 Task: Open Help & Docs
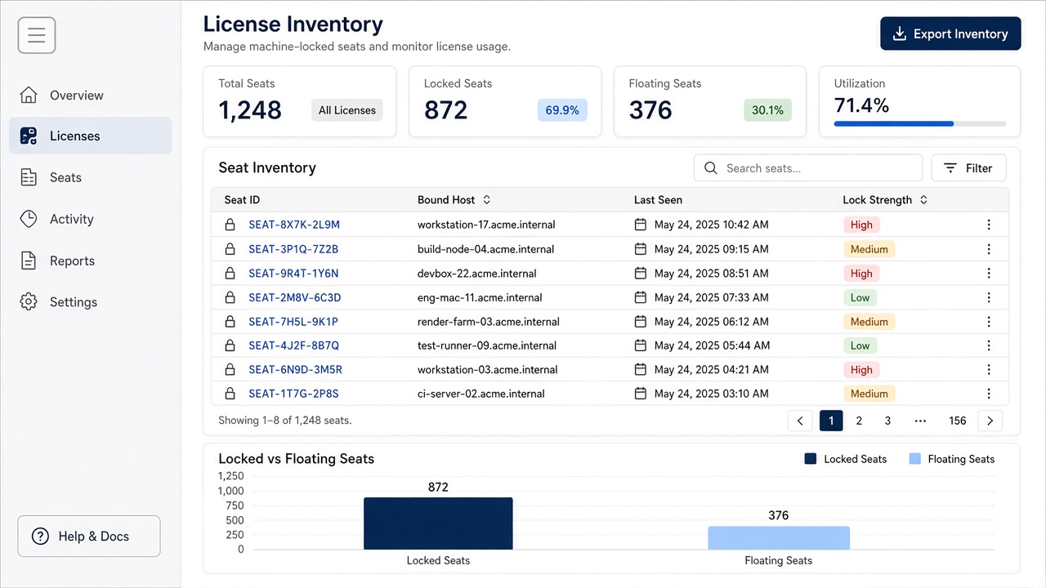tap(89, 537)
